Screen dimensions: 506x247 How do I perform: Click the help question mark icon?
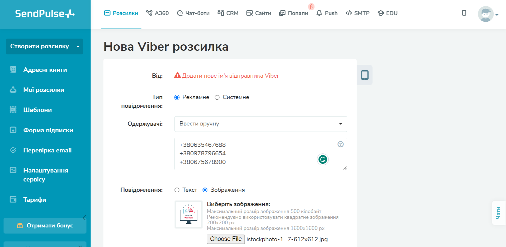(x=341, y=144)
